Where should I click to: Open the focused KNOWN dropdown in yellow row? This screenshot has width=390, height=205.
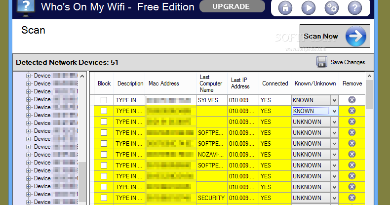pyautogui.click(x=334, y=111)
